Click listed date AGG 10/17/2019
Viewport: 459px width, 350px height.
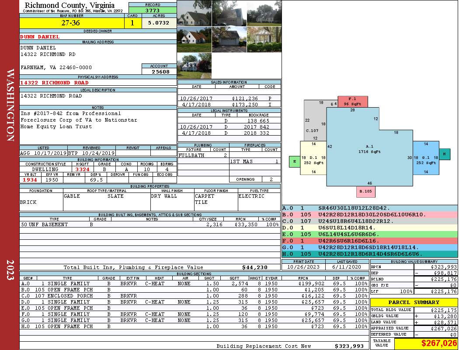point(43,153)
